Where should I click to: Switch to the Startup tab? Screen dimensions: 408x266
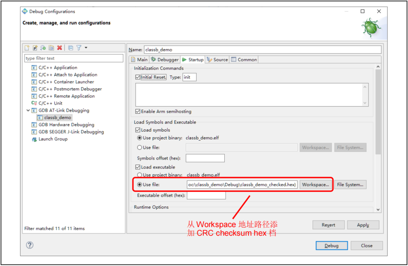coord(193,60)
